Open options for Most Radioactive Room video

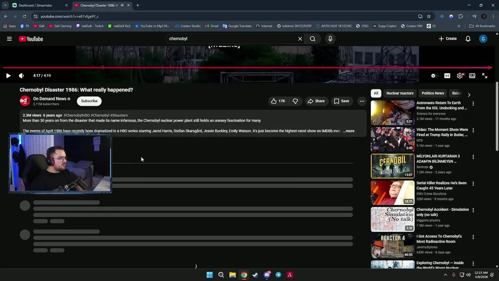473,237
